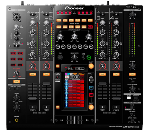Enable CUE on channel 2
149x131 pixels.
(46, 74)
